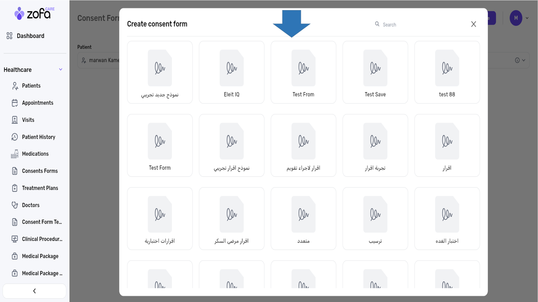Choose the Eleit IQ consent template
This screenshot has width=538, height=302.
tap(231, 72)
